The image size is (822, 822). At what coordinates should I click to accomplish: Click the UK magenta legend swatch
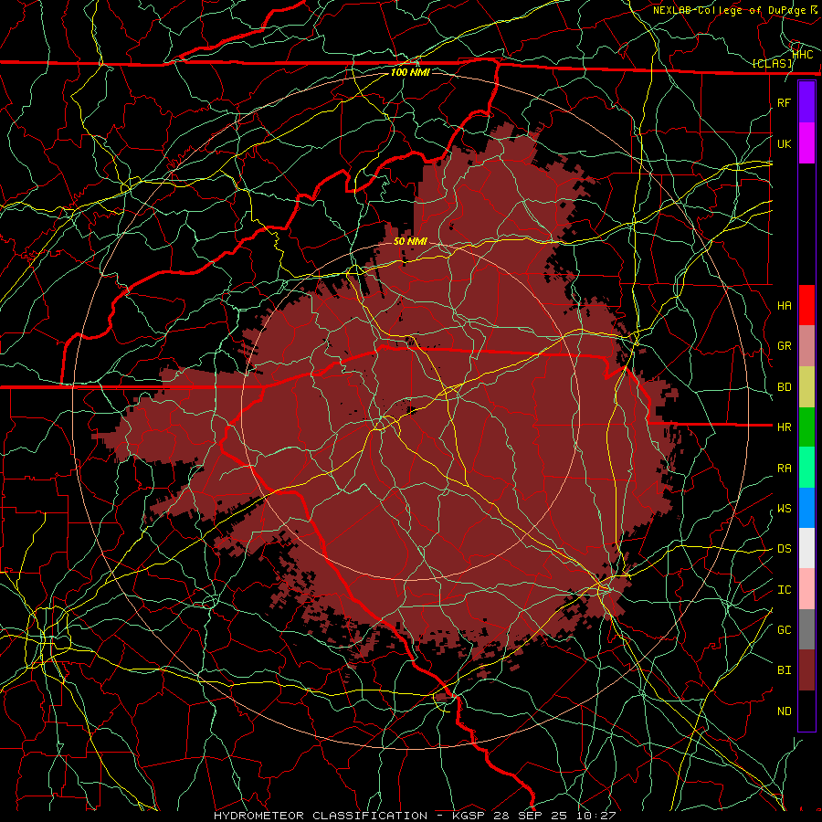tap(806, 143)
